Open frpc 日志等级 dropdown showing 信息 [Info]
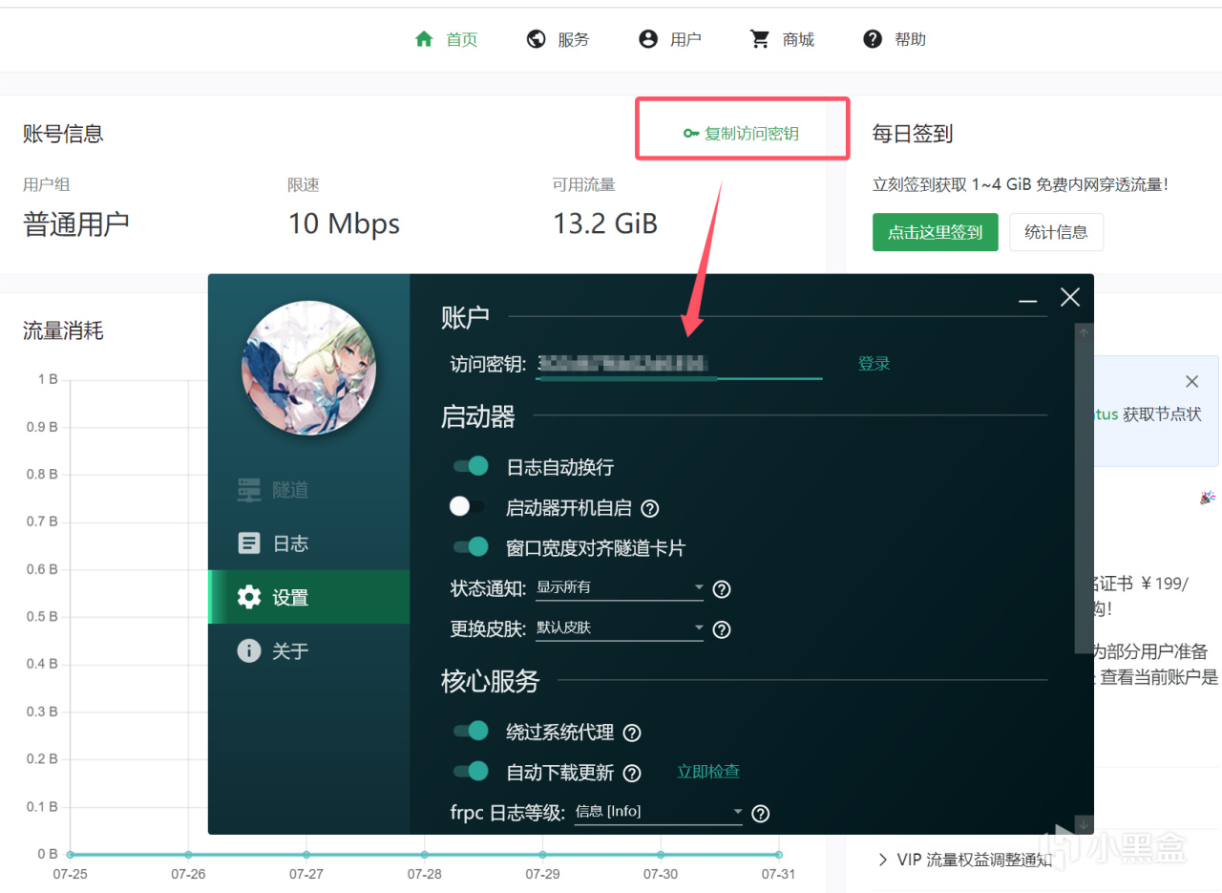Viewport: 1222px width, 893px height. coord(658,812)
